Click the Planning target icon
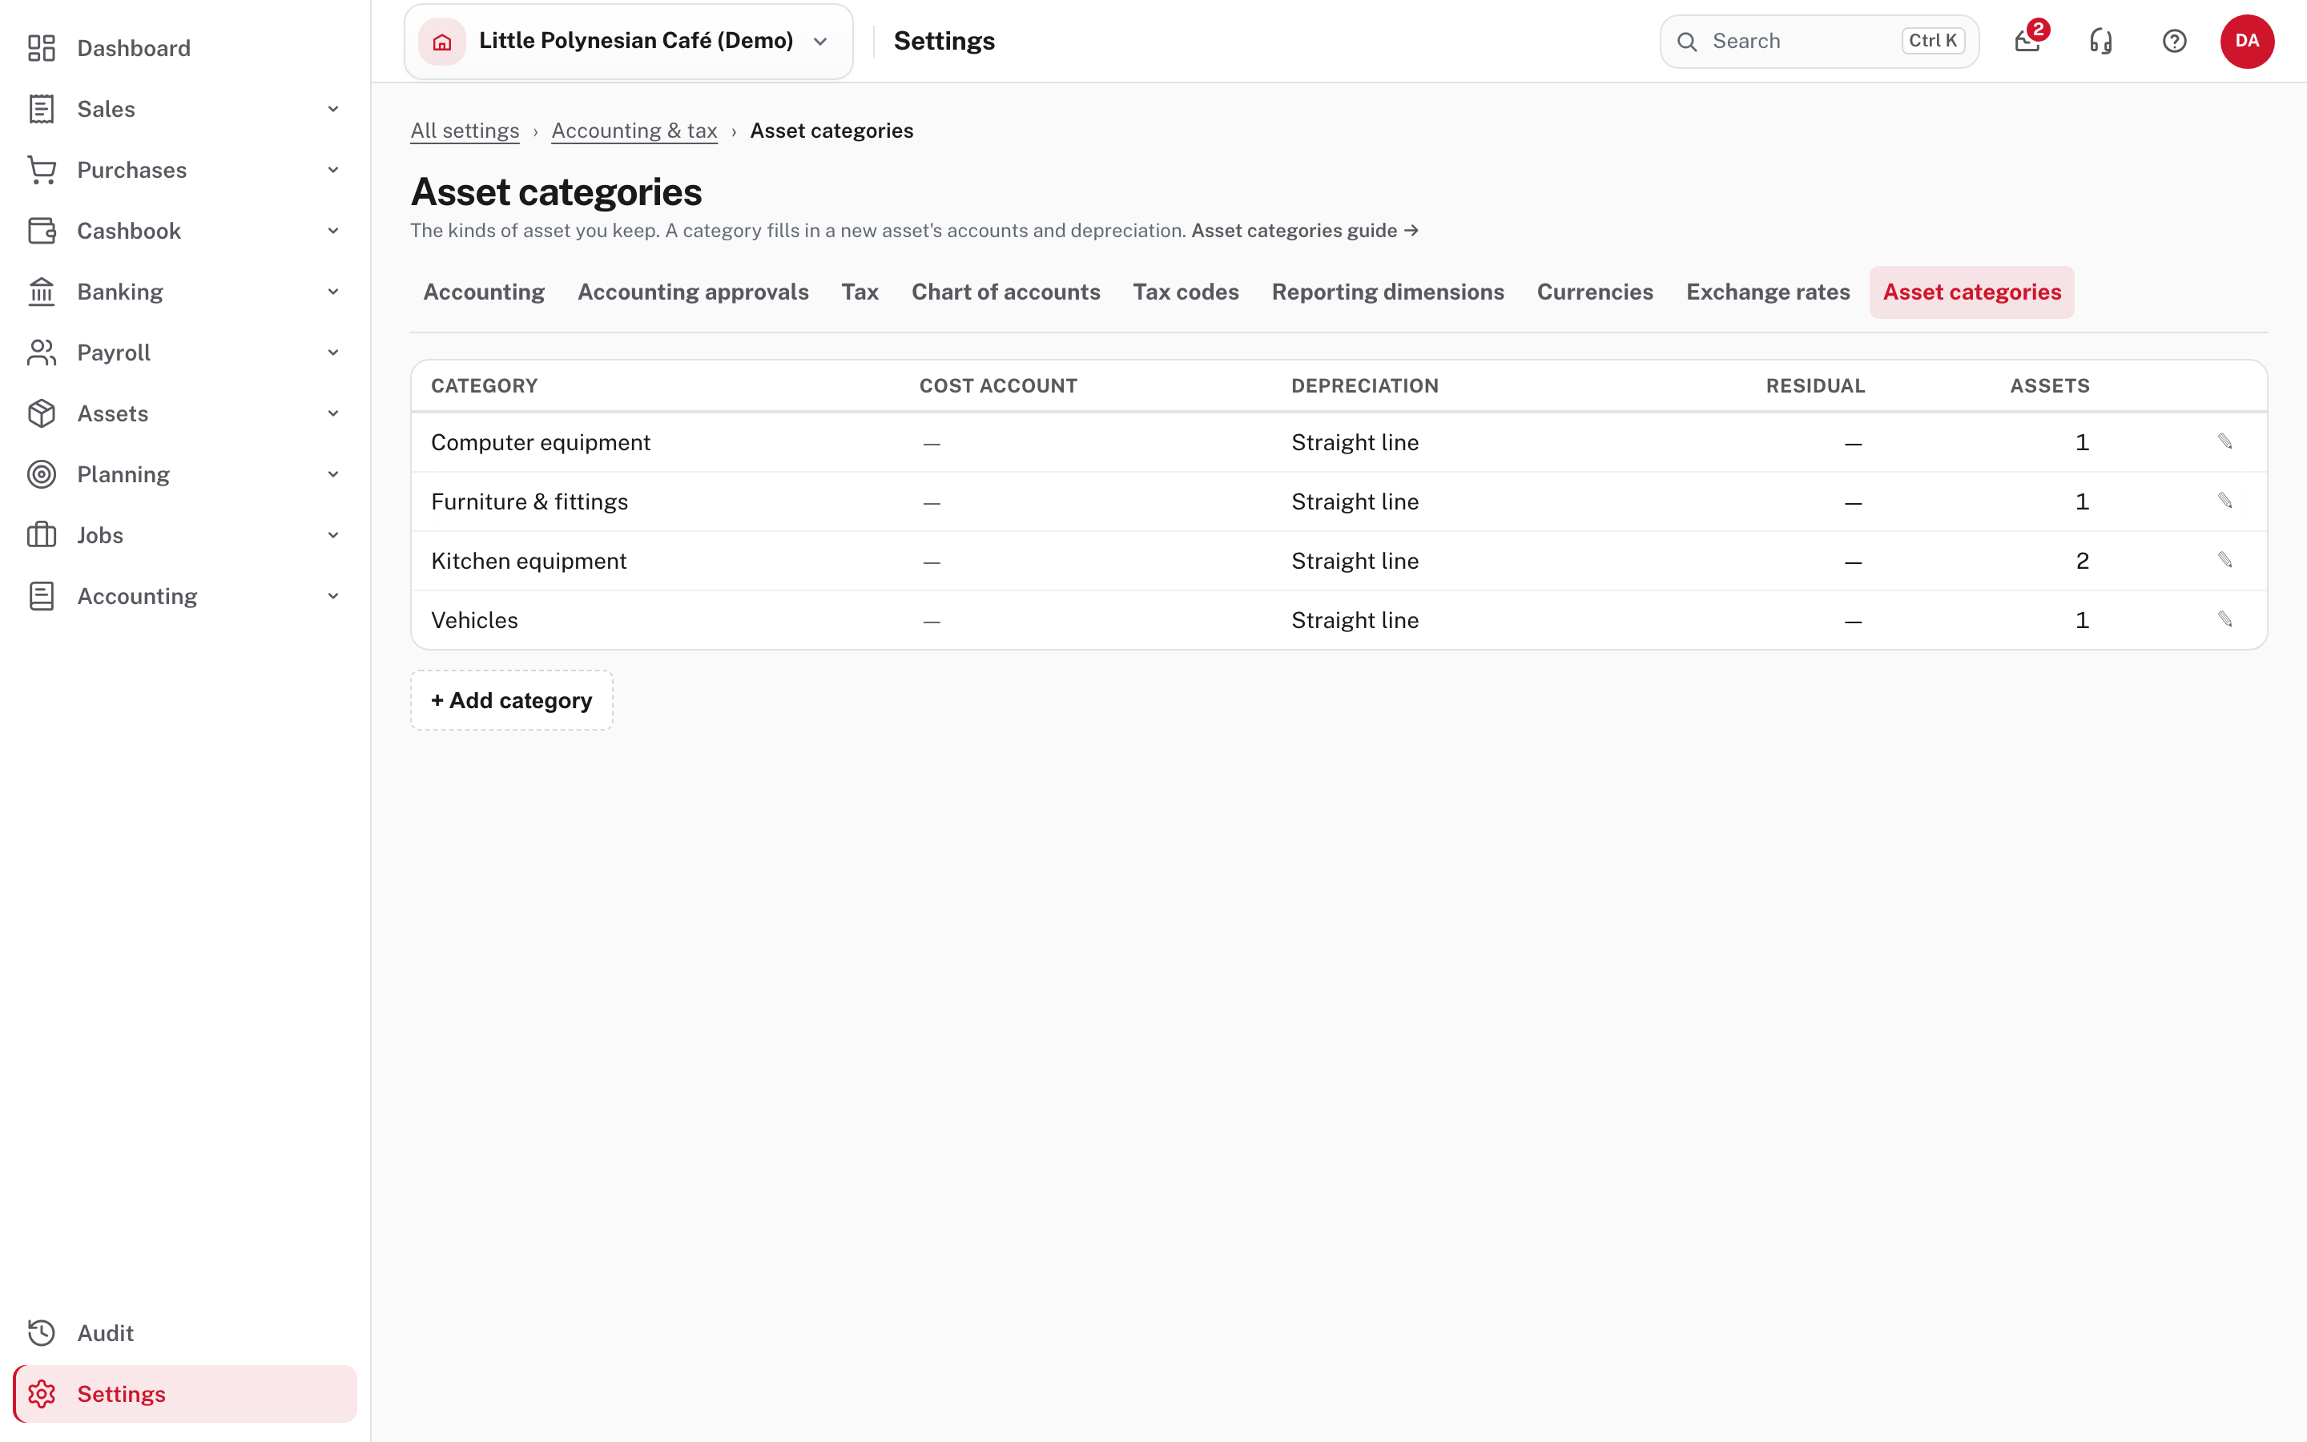This screenshot has width=2307, height=1442. coord(41,474)
